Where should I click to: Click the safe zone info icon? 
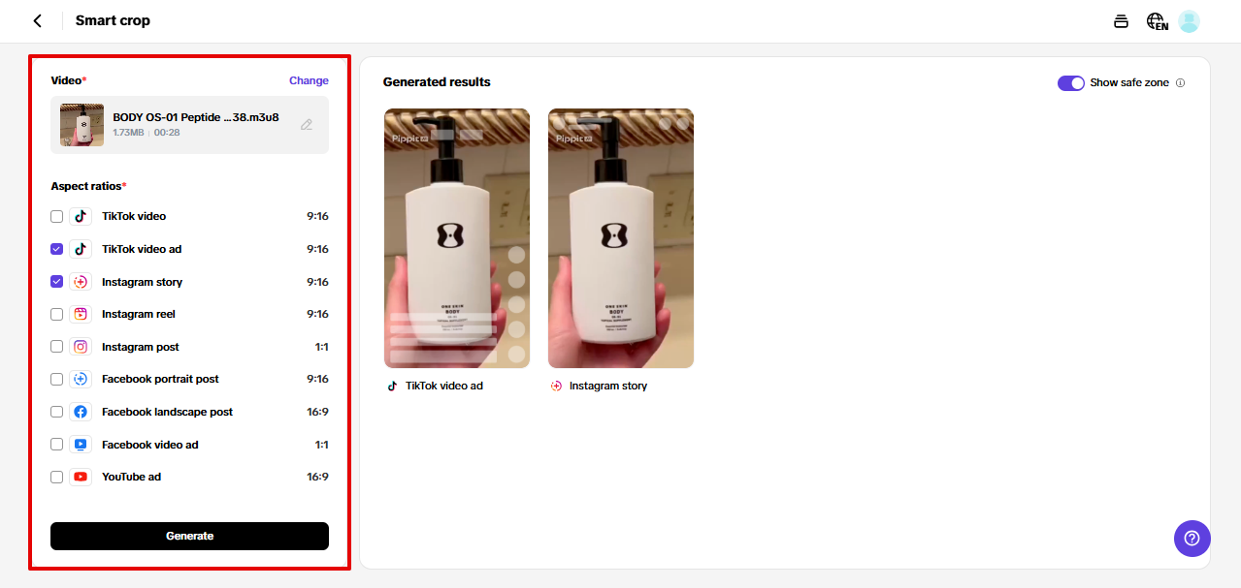(x=1180, y=83)
